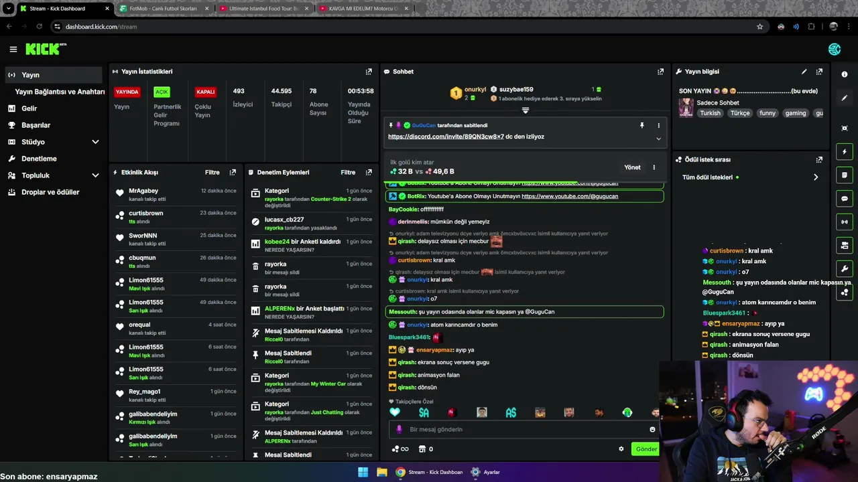Viewport: 858px width, 482px height.
Task: Click the funny tag in stream info
Action: 768,113
